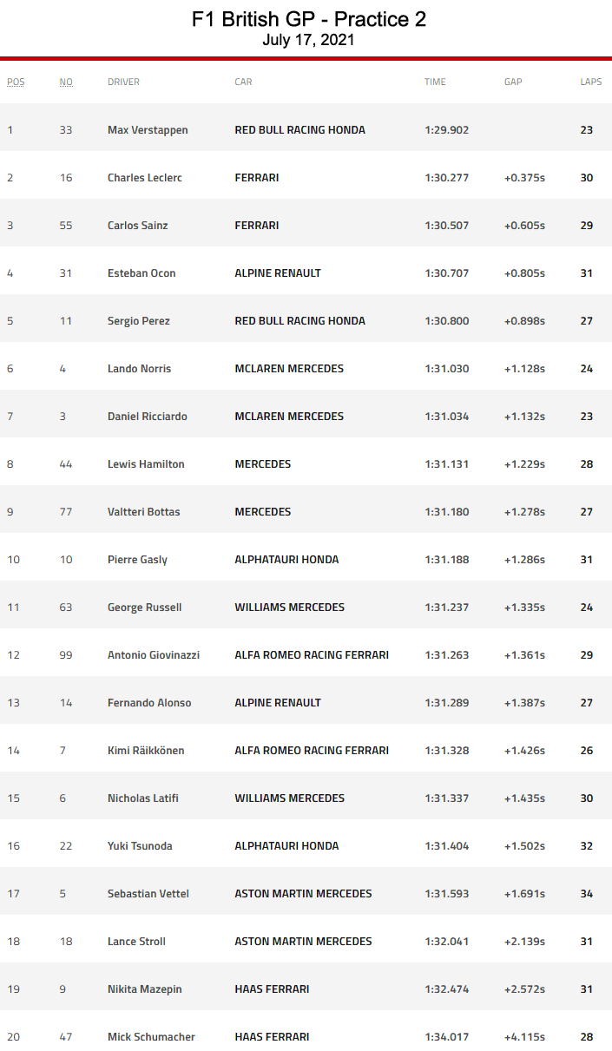Click Sebastian Vettel's ASTON MARTIN MERCEDES team
612x1051 pixels.
[x=303, y=894]
